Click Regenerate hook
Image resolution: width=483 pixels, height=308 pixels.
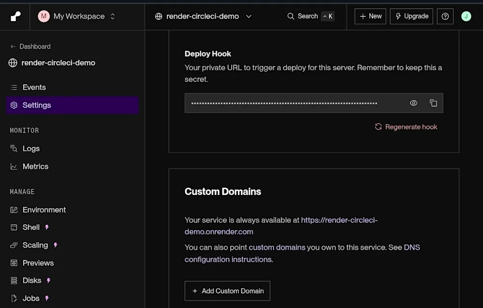(406, 127)
